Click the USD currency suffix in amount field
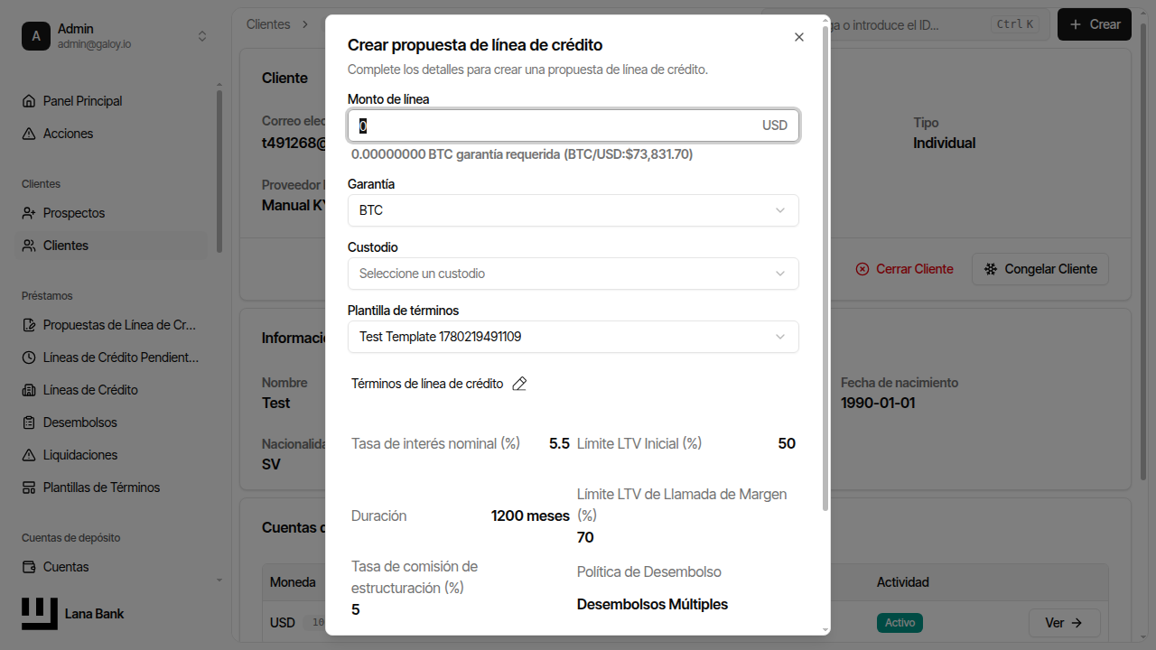1156x650 pixels. 775,125
